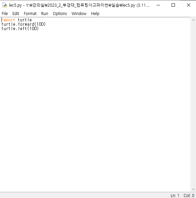Open the Edit menu
Image resolution: width=196 pixels, height=198 pixels.
16,13
